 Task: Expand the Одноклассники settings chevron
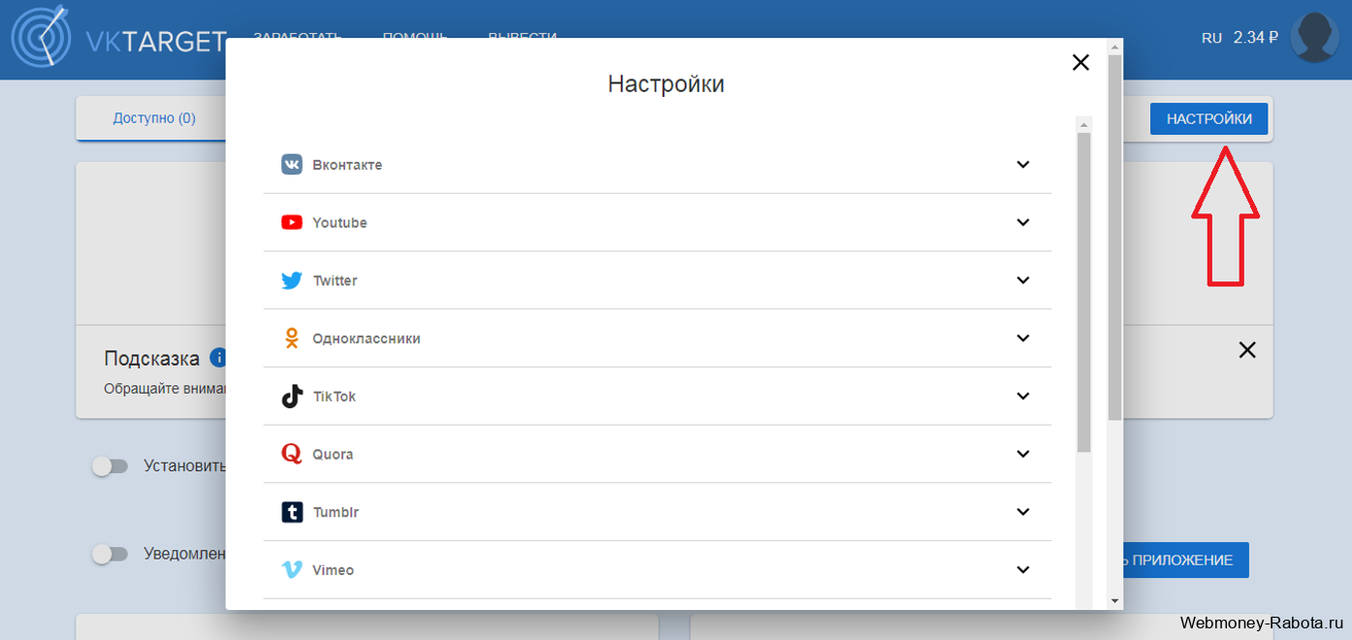[x=1022, y=337]
